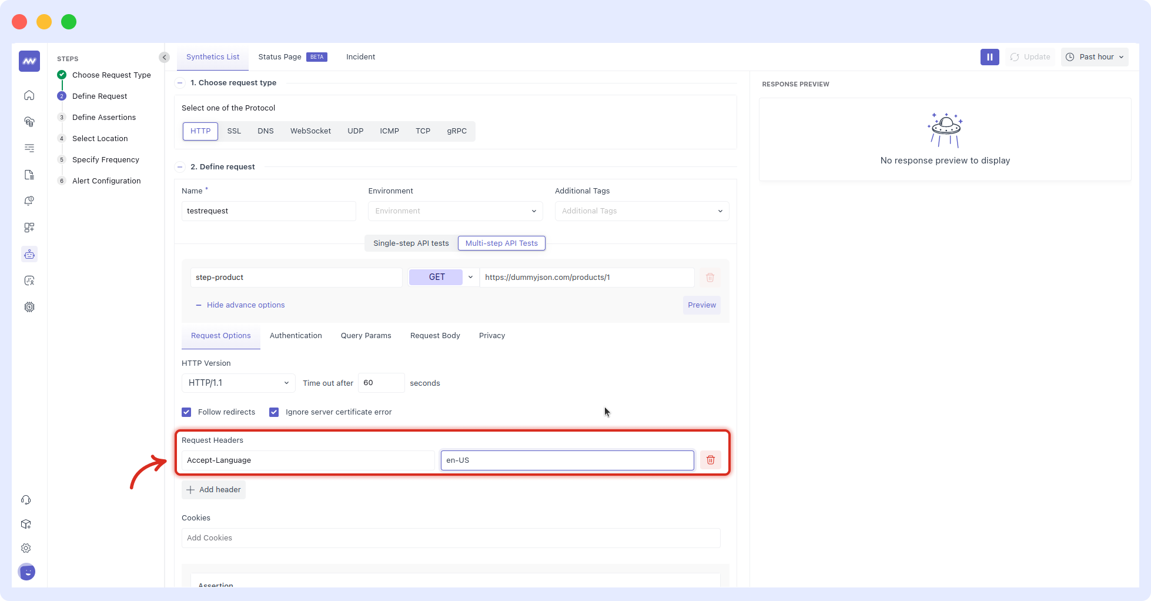
Task: Select the robot-shaped Synthetic Monitoring icon
Action: [29, 254]
